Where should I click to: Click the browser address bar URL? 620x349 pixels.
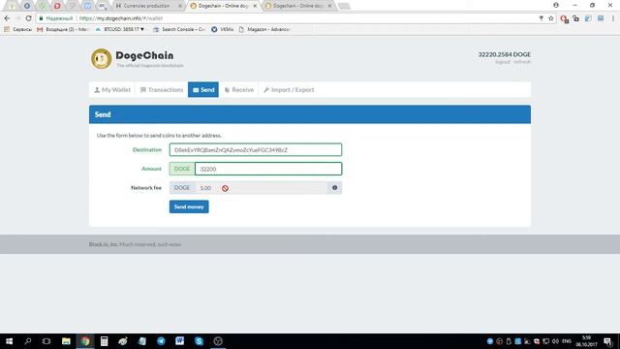coord(120,18)
